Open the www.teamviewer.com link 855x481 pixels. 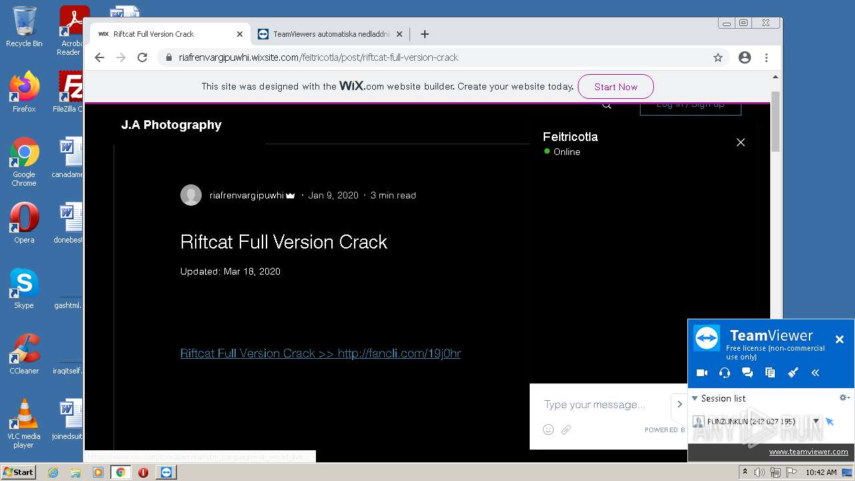808,452
